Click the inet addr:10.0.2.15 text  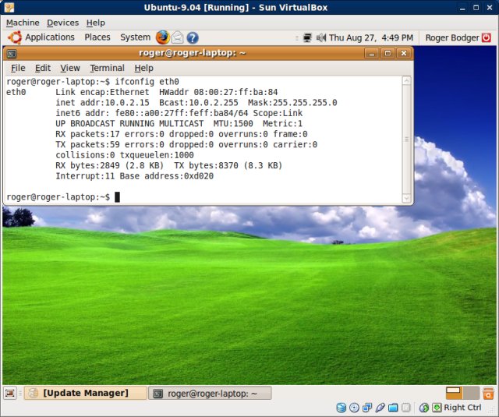(x=102, y=103)
